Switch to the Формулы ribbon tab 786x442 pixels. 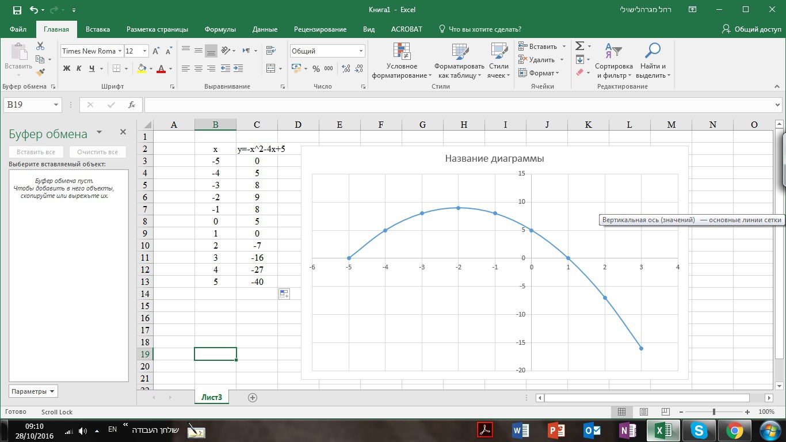220,29
